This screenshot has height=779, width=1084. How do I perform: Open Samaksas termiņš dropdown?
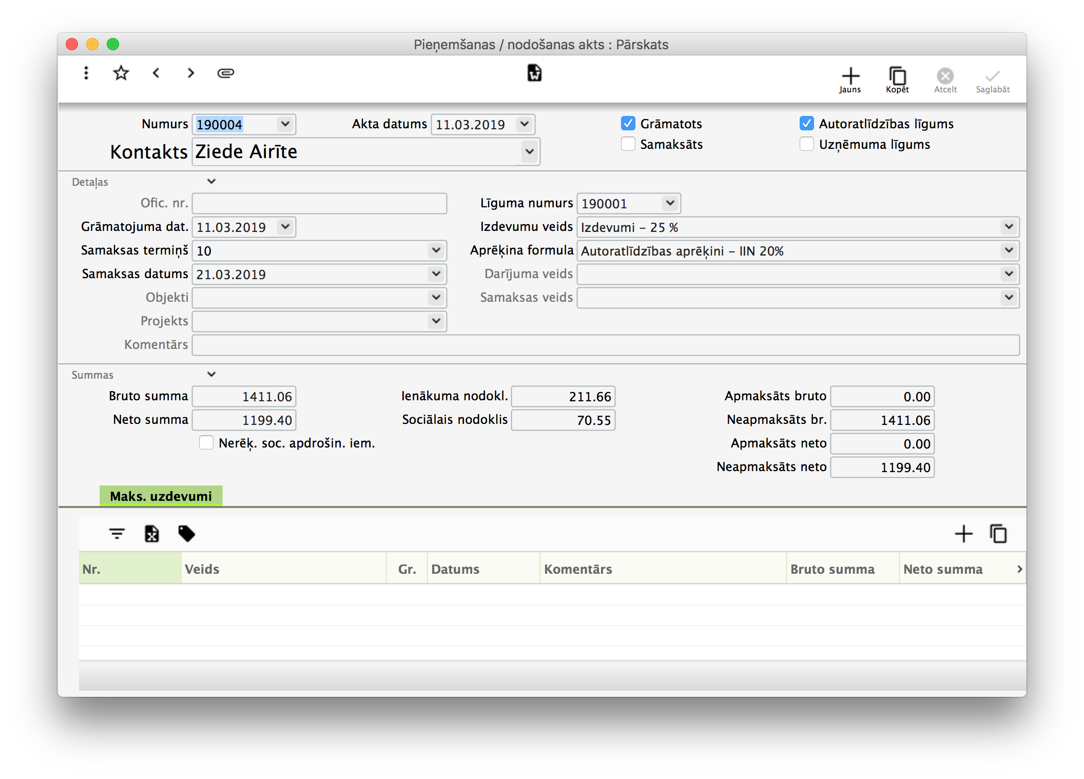[x=436, y=250]
